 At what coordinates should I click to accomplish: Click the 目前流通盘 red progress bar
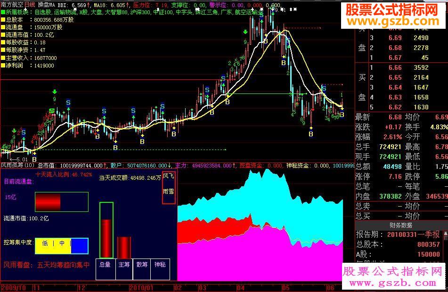(x=62, y=201)
